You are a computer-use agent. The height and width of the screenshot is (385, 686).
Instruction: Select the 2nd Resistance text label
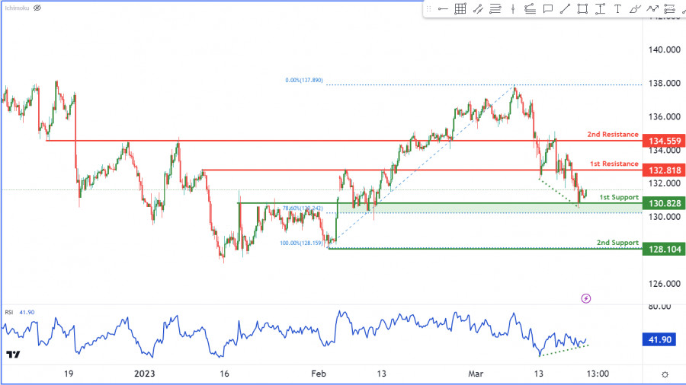coord(613,135)
